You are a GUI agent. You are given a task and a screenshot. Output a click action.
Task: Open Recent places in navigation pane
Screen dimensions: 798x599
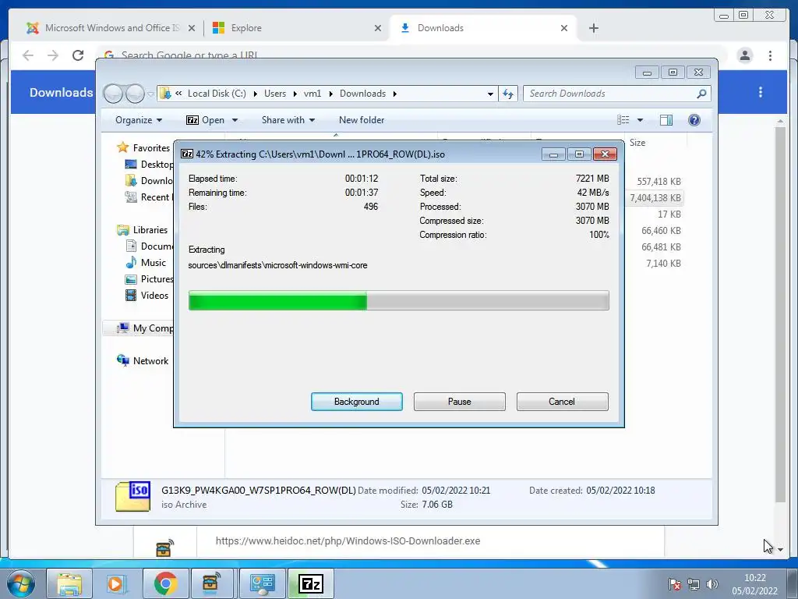(x=149, y=197)
